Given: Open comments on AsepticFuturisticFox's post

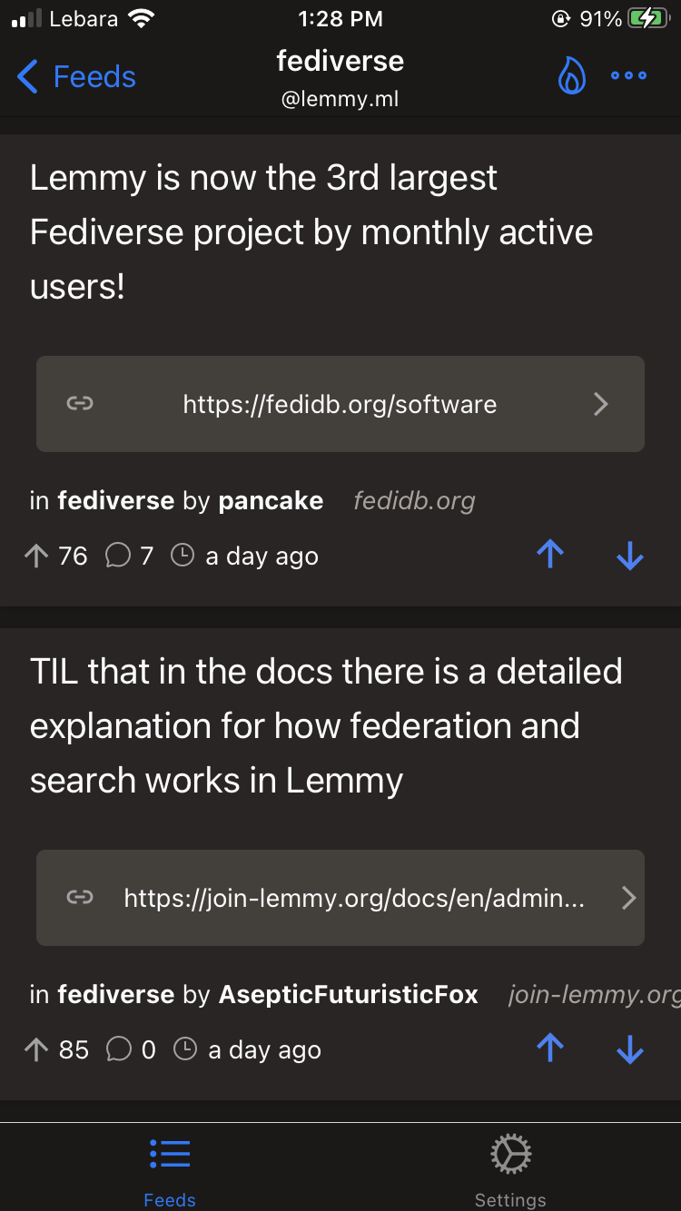Looking at the screenshot, I should 131,1050.
